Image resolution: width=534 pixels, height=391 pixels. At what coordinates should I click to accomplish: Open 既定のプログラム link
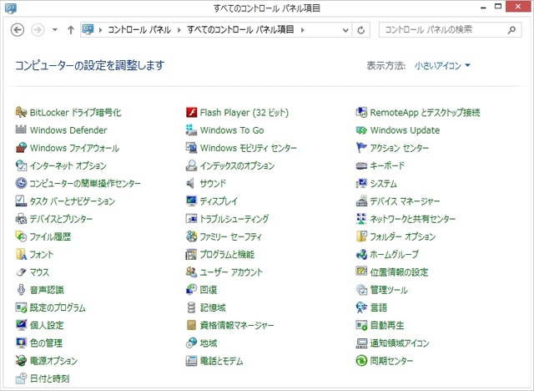tap(58, 307)
